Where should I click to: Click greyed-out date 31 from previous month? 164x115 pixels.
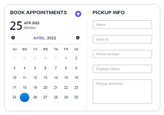(56, 58)
